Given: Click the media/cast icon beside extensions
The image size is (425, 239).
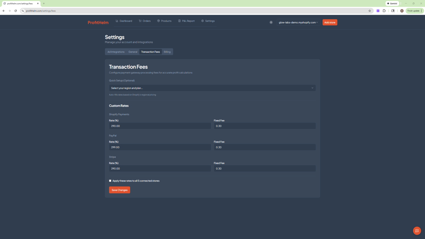Looking at the screenshot, I should [x=393, y=11].
